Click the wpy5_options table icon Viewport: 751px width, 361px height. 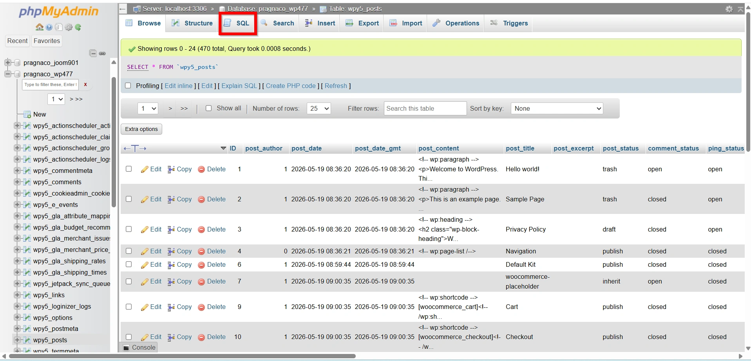point(27,318)
